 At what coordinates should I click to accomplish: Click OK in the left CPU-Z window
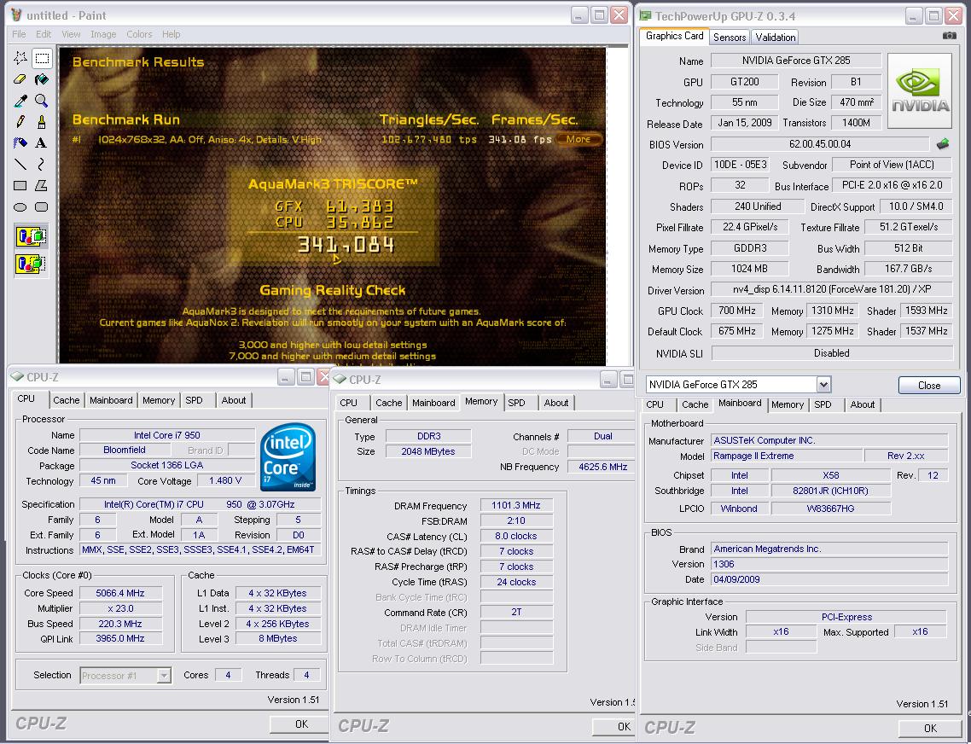[301, 724]
